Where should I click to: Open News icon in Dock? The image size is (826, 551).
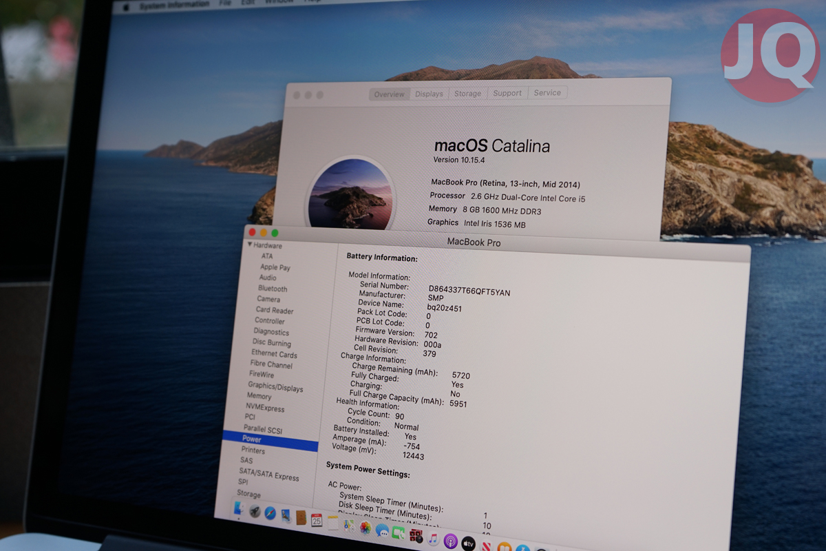pos(487,545)
